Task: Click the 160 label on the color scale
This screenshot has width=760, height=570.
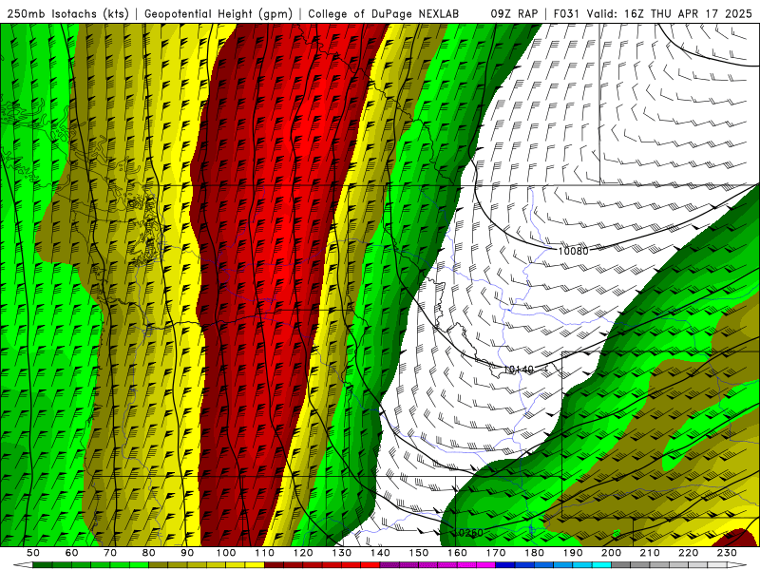Action: (457, 553)
